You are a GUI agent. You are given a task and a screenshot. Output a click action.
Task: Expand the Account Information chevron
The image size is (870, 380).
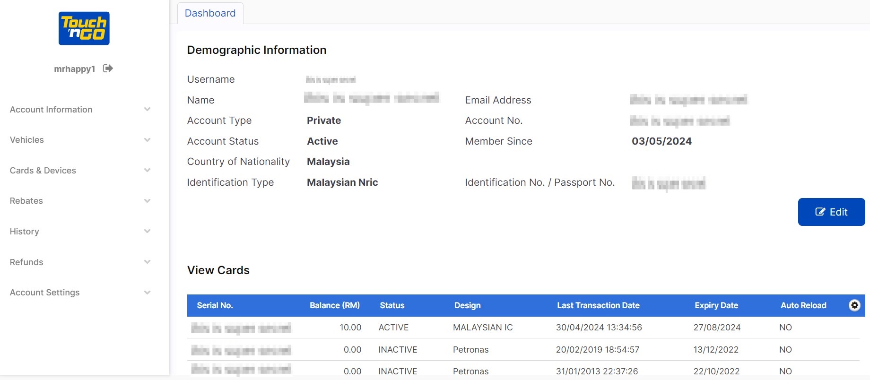[x=147, y=110]
